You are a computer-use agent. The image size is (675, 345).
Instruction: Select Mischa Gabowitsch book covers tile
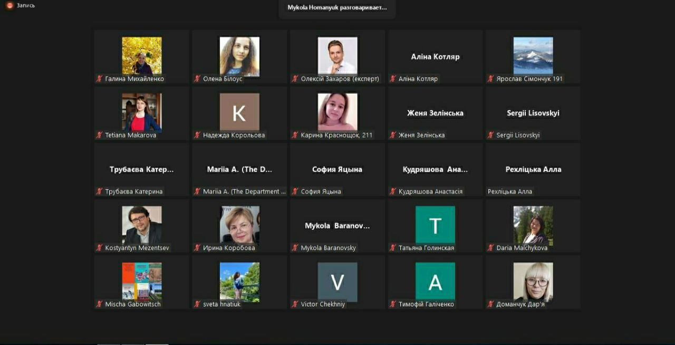142,282
